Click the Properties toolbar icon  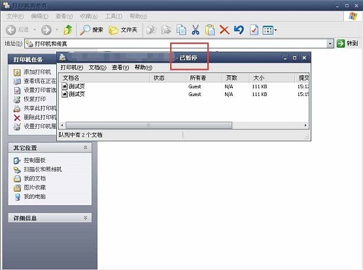tap(254, 30)
